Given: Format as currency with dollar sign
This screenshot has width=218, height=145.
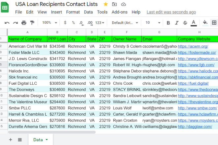Looking at the screenshot, I should pyautogui.click(x=65, y=22).
